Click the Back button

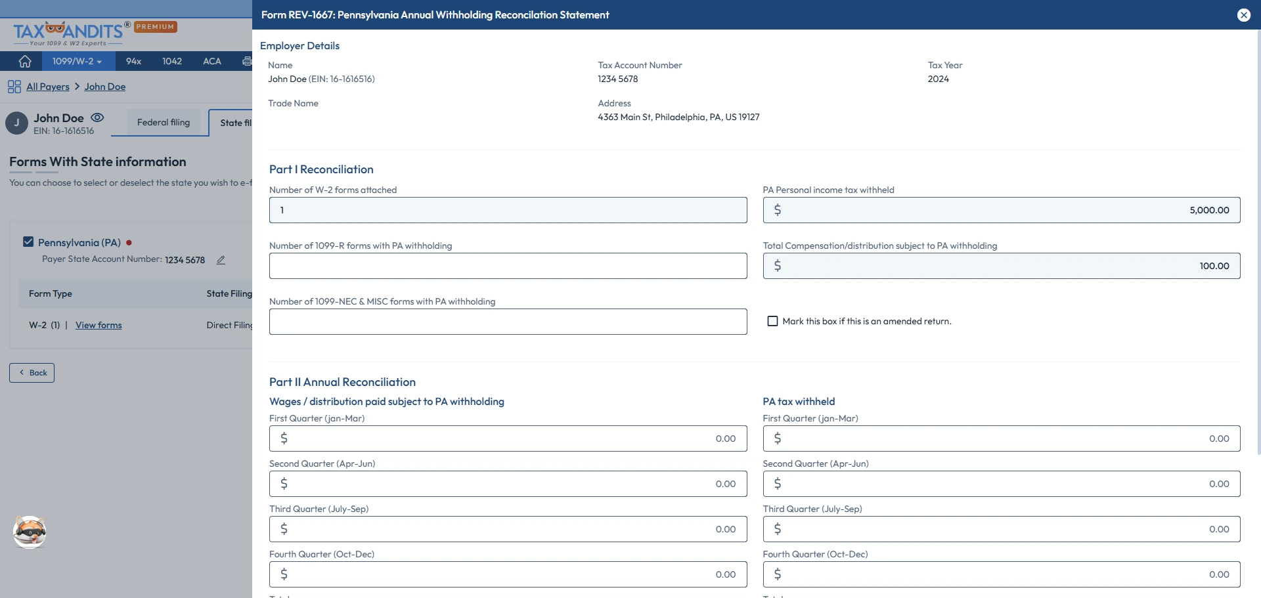(32, 373)
